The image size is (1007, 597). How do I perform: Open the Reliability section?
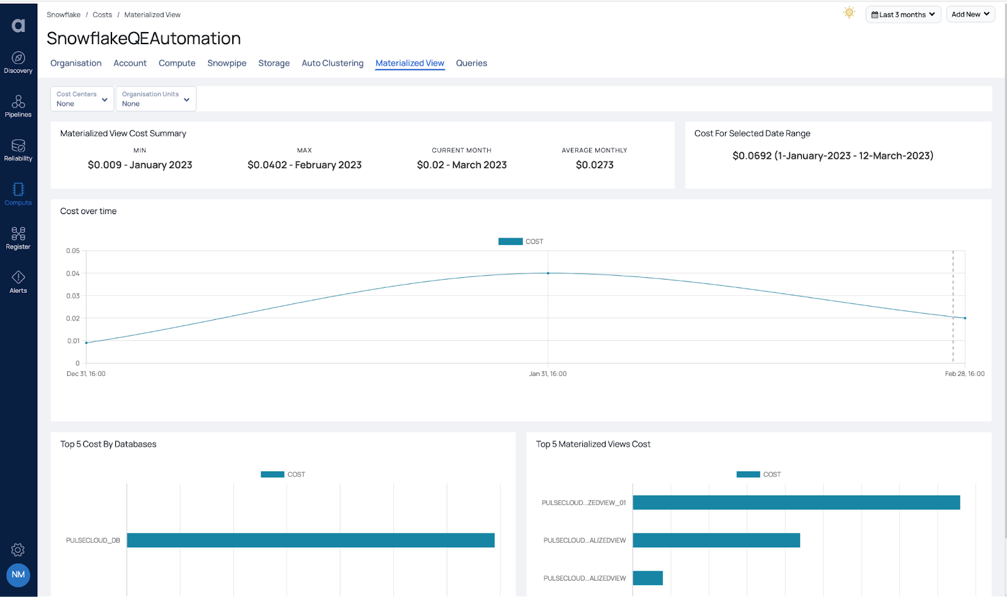tap(18, 151)
